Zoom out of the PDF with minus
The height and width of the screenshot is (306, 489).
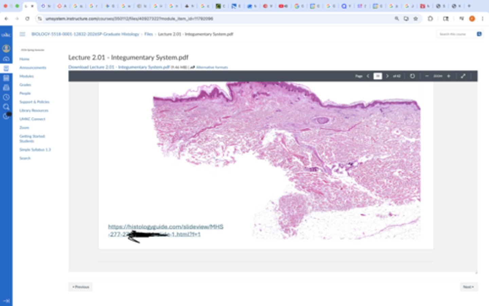click(427, 76)
